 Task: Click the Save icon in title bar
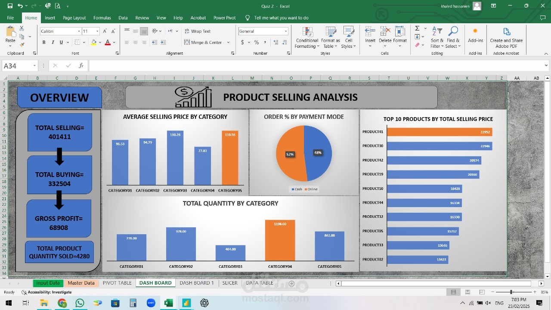coord(10,6)
